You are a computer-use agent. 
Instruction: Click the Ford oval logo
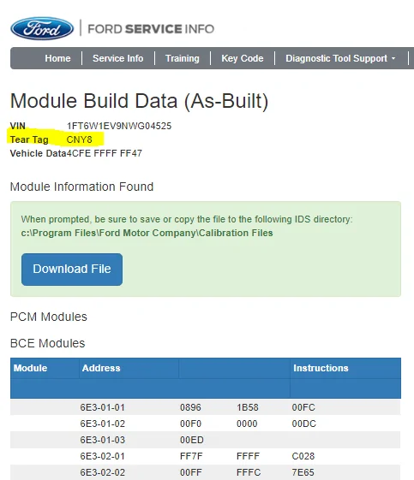coord(42,28)
